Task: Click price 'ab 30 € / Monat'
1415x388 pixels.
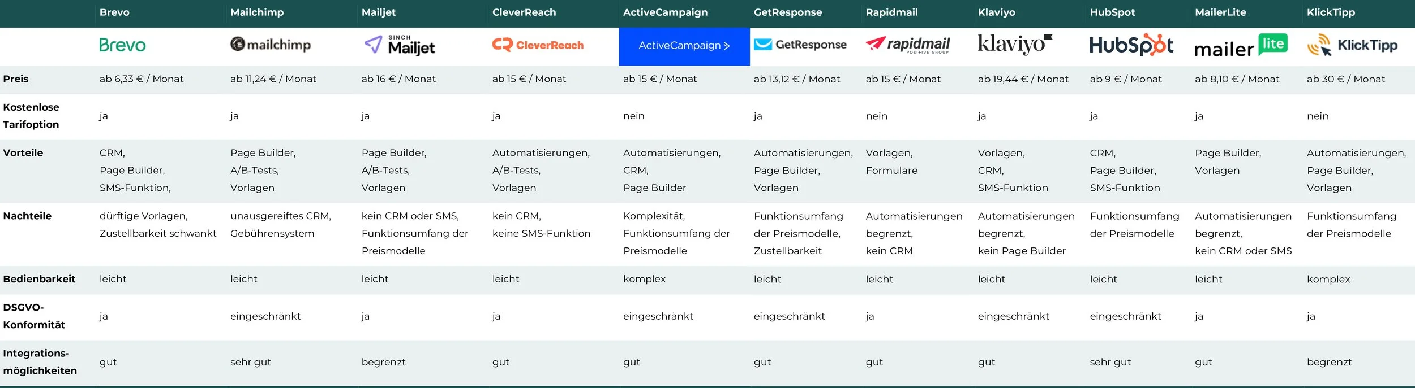Action: pos(1346,79)
